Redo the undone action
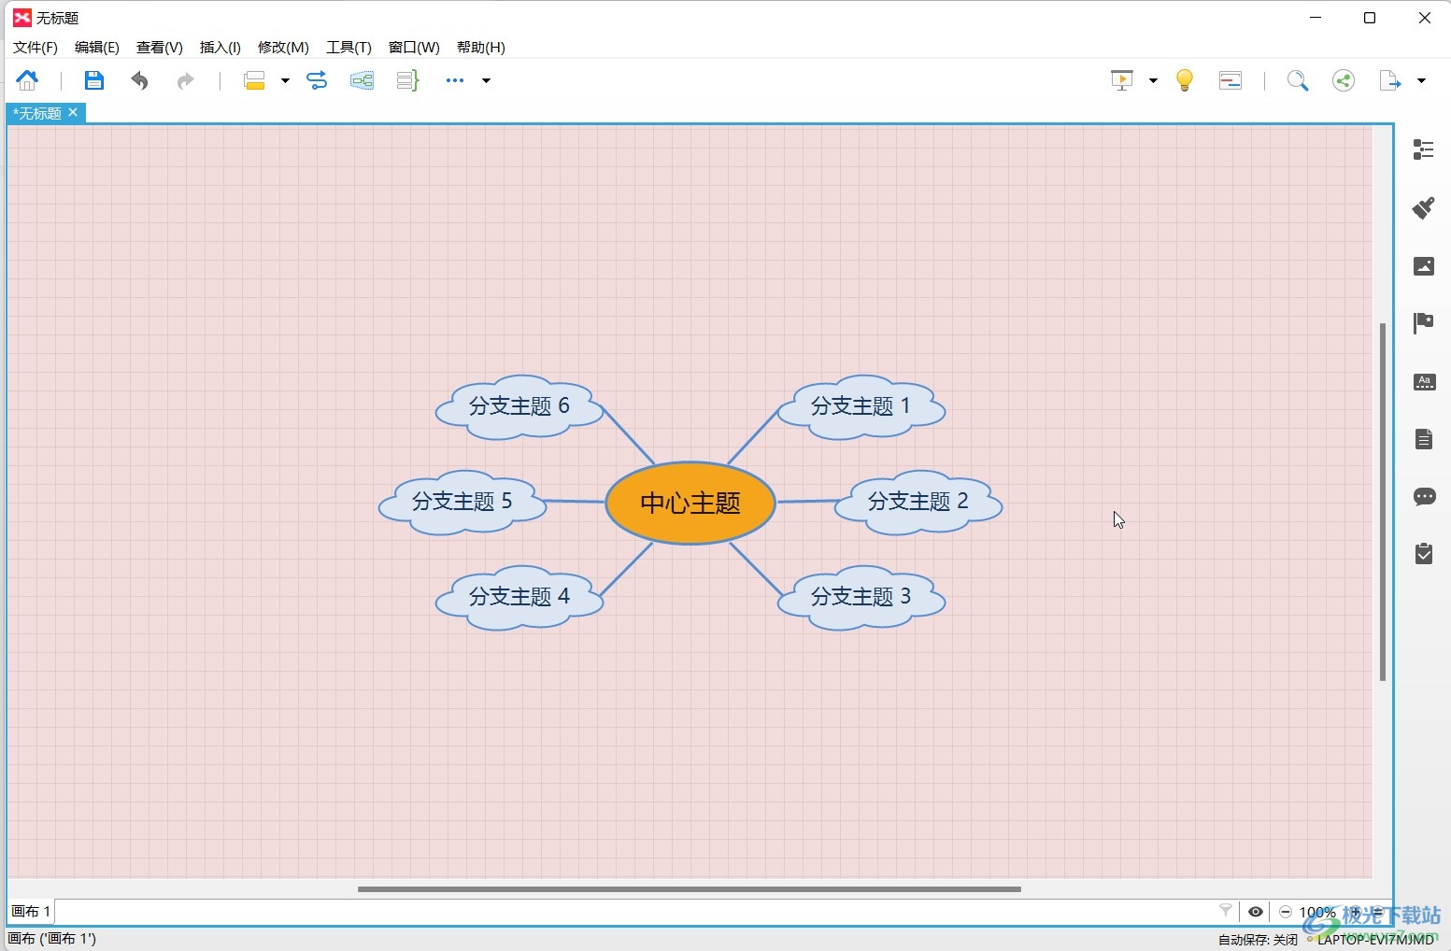The height and width of the screenshot is (951, 1451). [x=186, y=80]
